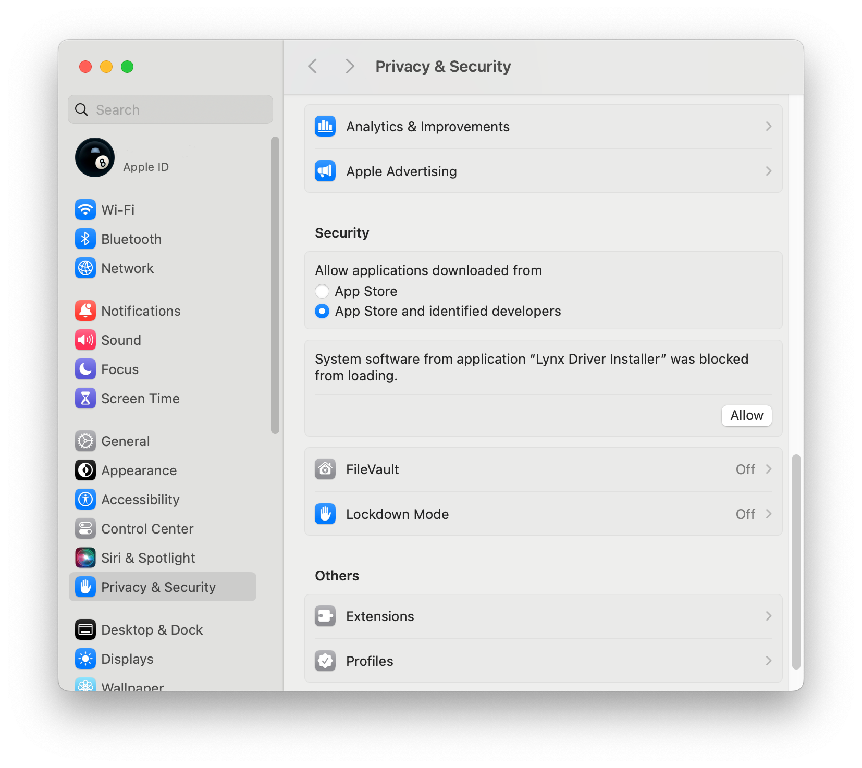This screenshot has height=768, width=862.
Task: Click the Bluetooth icon in sidebar
Action: (85, 239)
